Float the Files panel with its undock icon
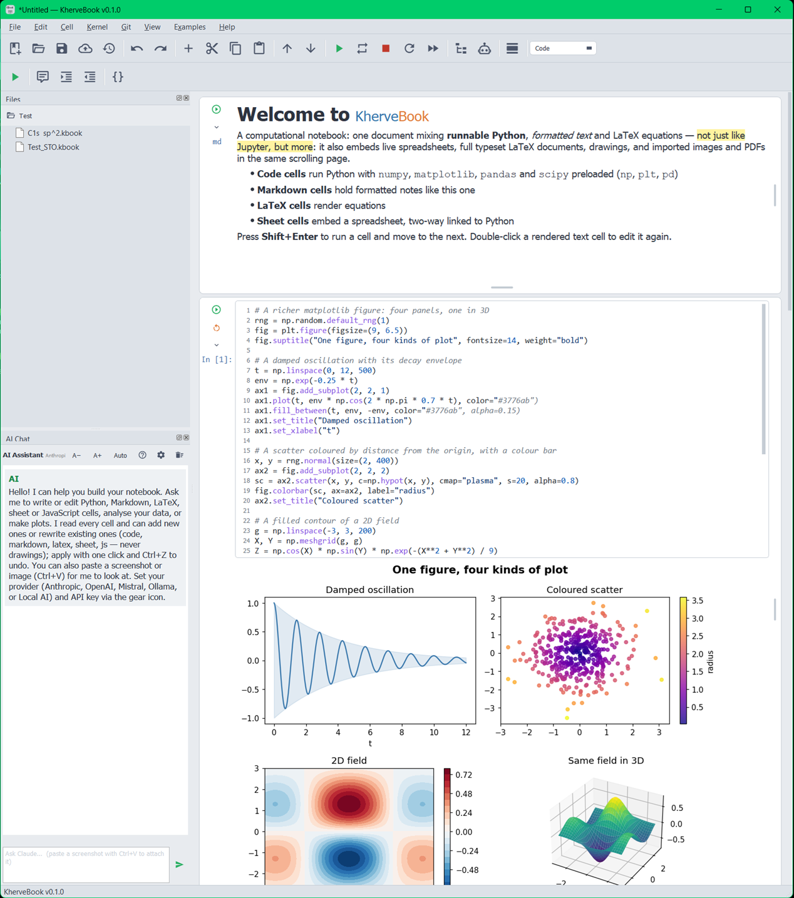This screenshot has height=898, width=794. (x=179, y=98)
